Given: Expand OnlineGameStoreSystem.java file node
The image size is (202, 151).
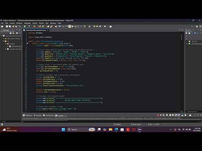Looking at the screenshot, I should coord(8,46).
